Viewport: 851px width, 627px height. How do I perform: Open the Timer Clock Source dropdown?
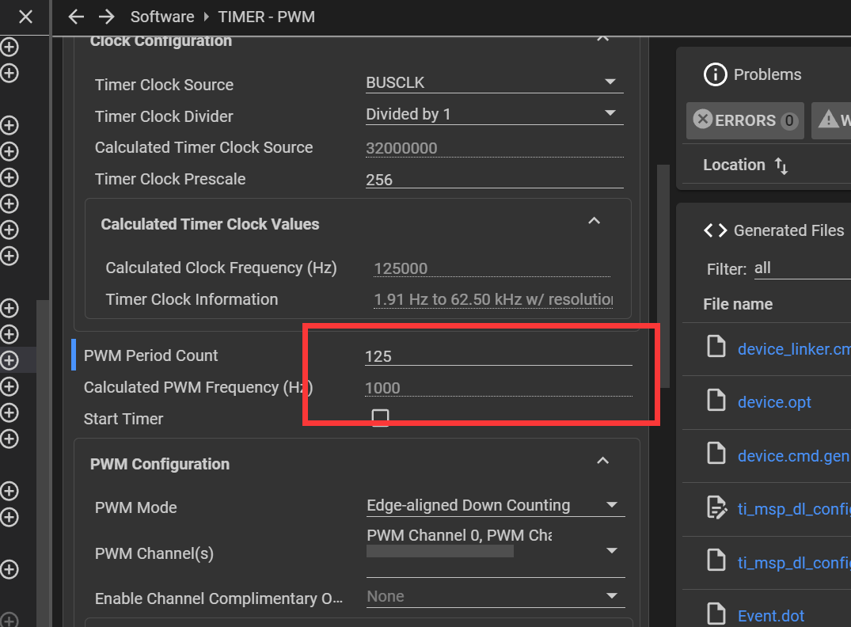(x=610, y=82)
